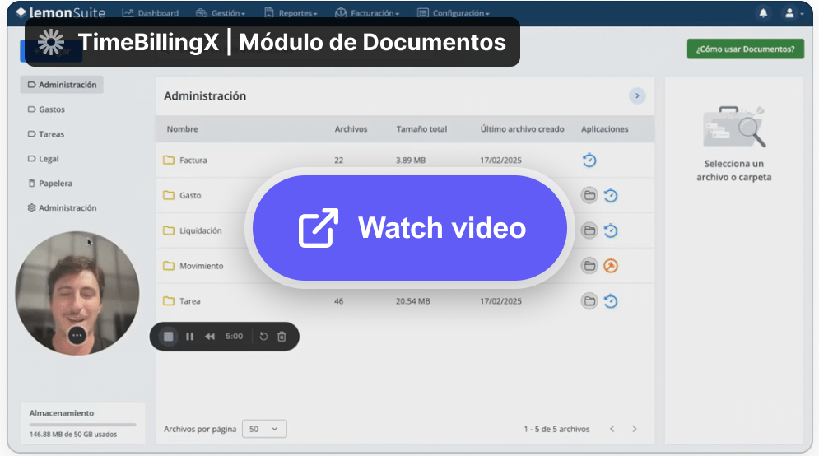
Task: Click the notifications bell icon
Action: (763, 13)
